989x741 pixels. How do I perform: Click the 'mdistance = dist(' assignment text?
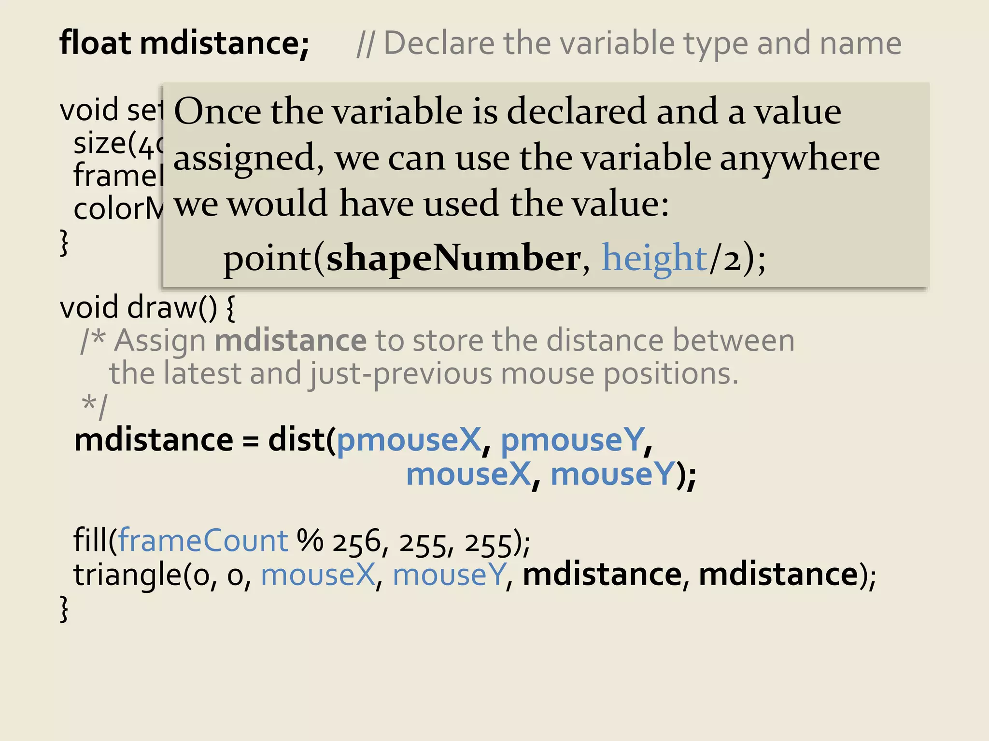pyautogui.click(x=205, y=440)
